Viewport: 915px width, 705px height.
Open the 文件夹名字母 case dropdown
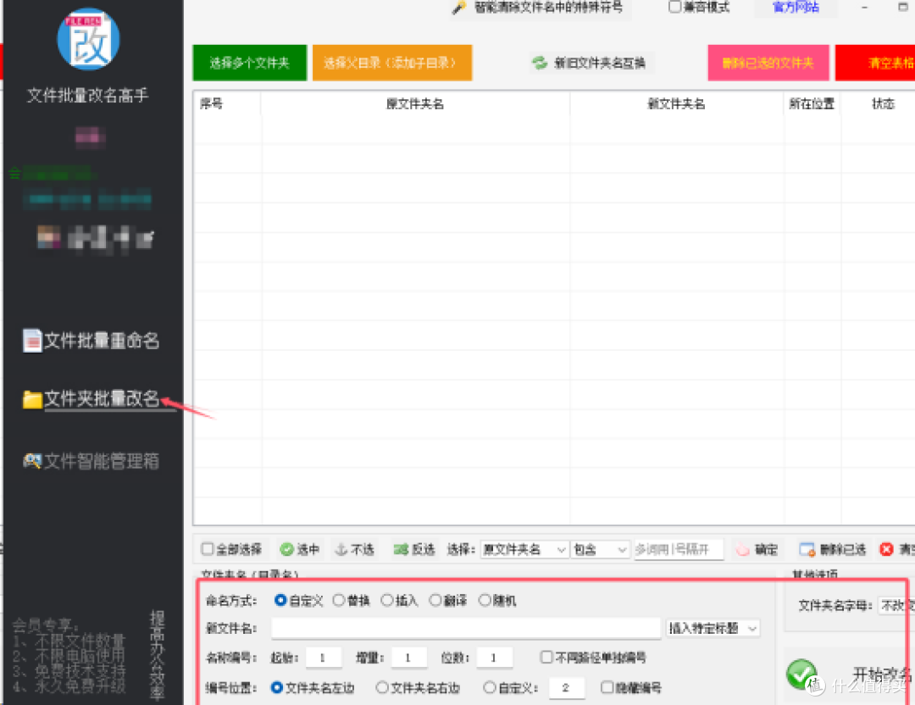896,605
